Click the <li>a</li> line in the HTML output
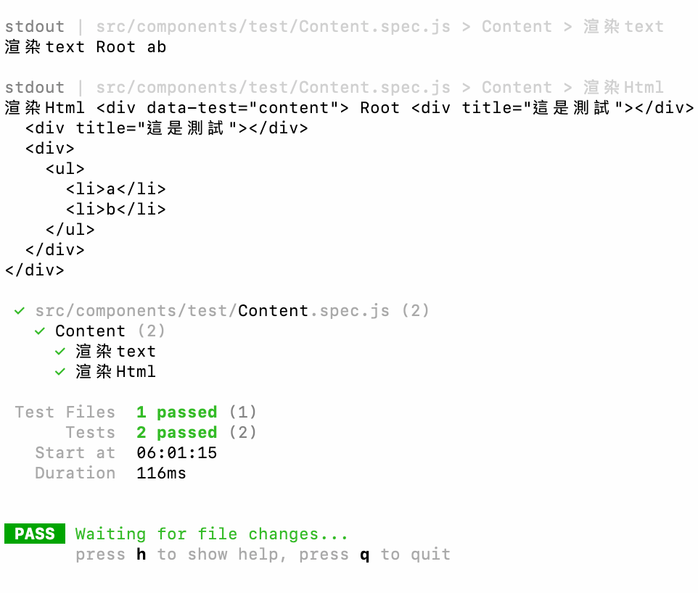This screenshot has width=698, height=593. 116,189
